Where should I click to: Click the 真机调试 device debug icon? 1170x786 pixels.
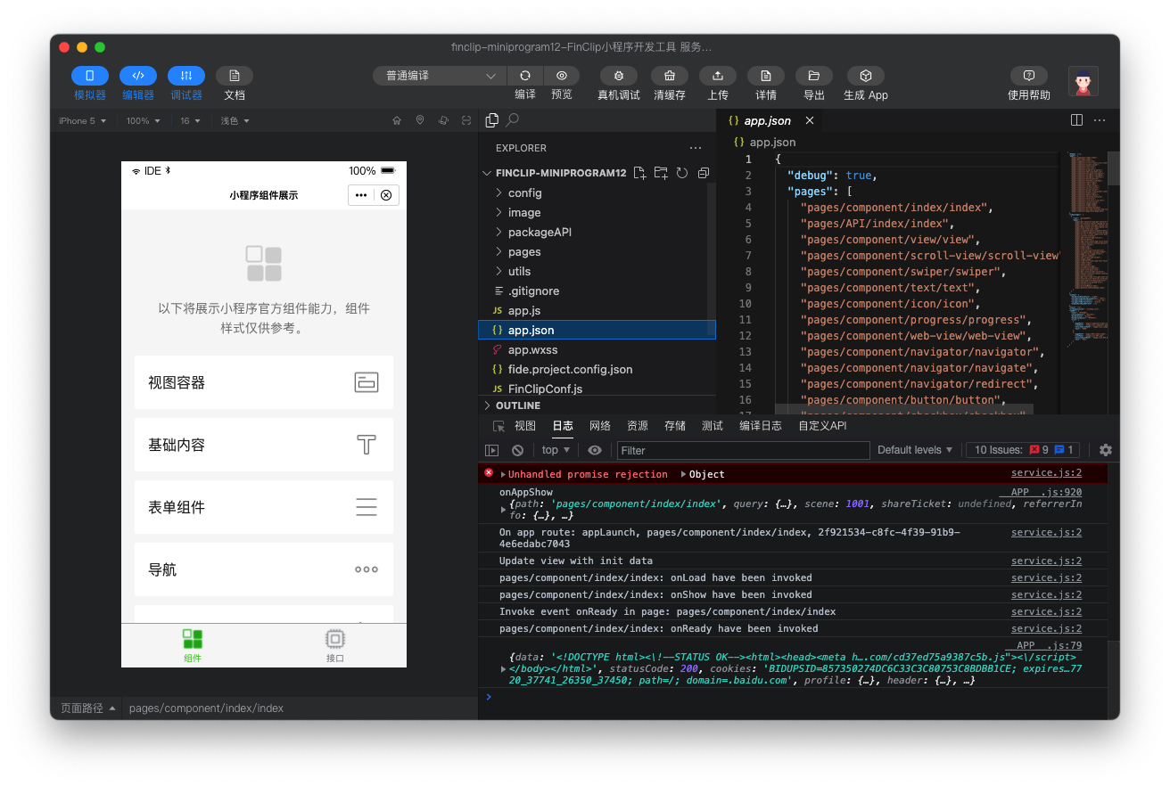click(618, 77)
